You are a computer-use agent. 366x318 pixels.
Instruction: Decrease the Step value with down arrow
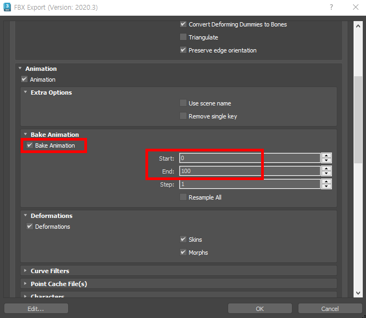327,187
